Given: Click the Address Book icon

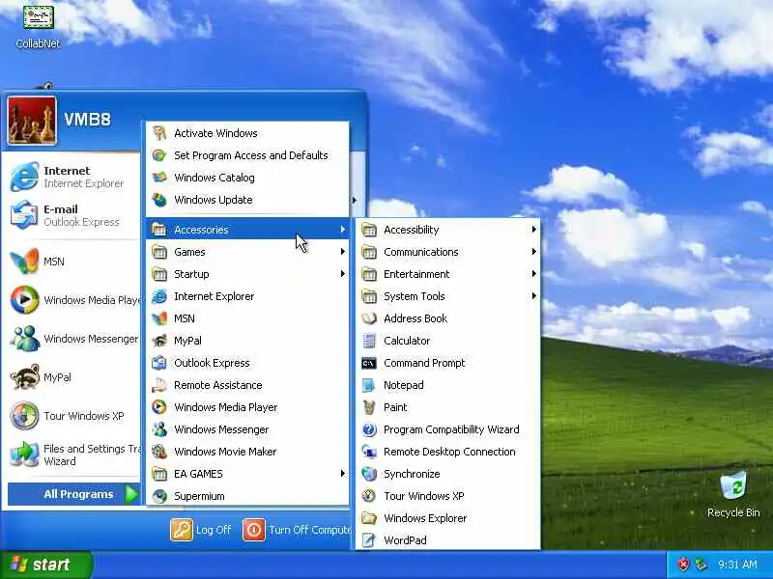Looking at the screenshot, I should [369, 318].
